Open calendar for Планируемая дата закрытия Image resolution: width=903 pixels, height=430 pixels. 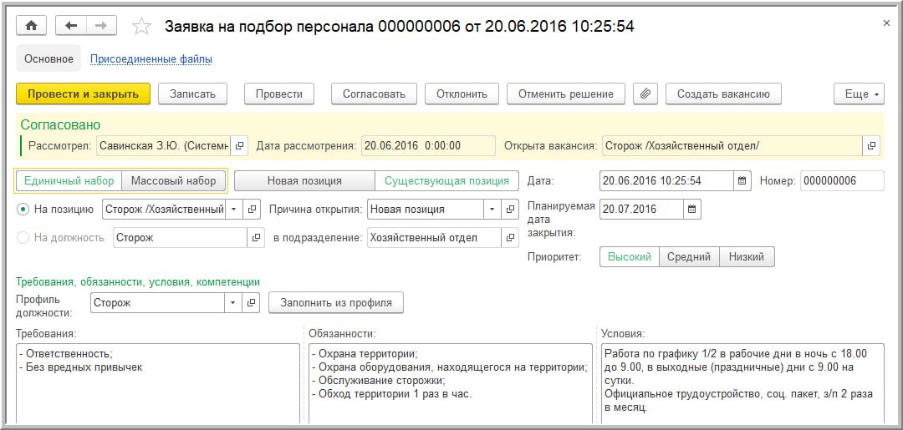click(691, 210)
